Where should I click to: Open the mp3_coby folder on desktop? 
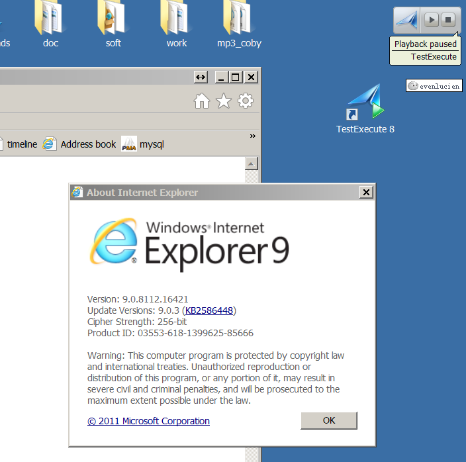coord(239,23)
